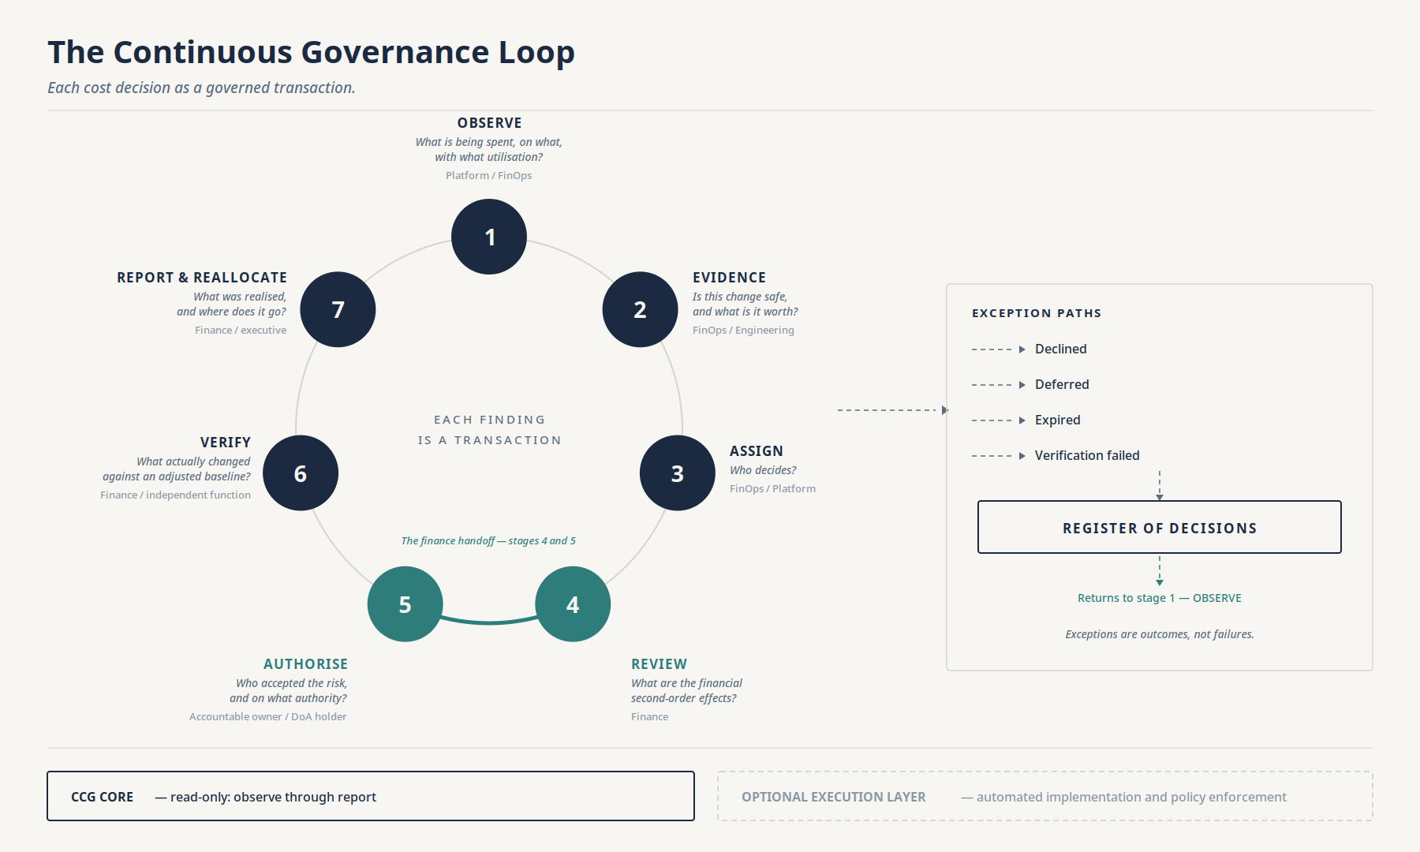Select the 'EXCEPTION PATHS' panel heading
The image size is (1420, 852).
(1037, 313)
